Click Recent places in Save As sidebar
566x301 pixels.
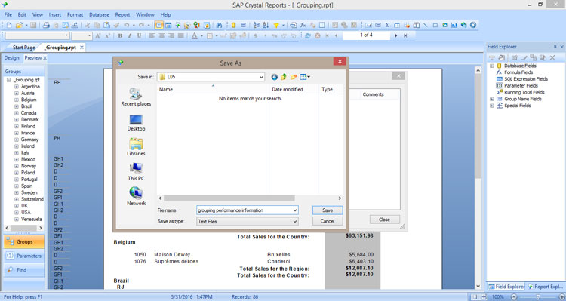[136, 97]
